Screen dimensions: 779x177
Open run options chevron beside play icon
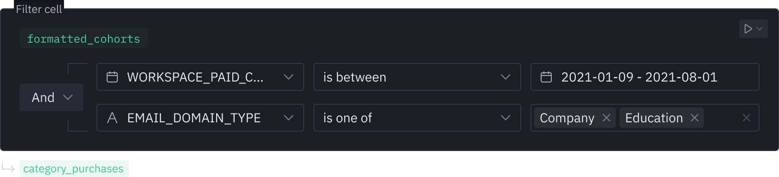(x=760, y=29)
